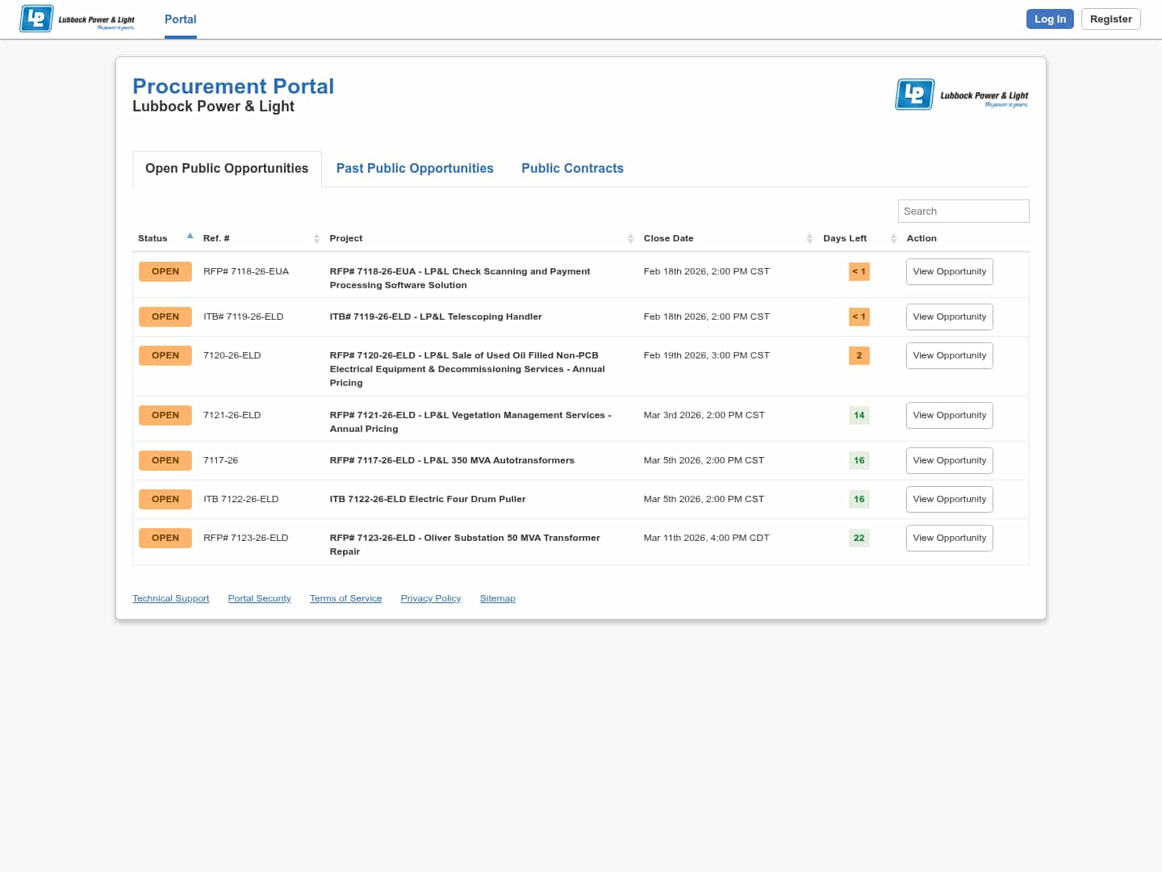
Task: Click the Register button
Action: tap(1110, 19)
